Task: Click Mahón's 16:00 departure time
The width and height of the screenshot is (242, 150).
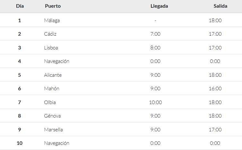Action: (215, 89)
